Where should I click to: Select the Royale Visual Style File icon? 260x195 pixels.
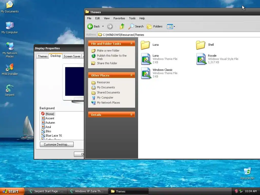201,59
